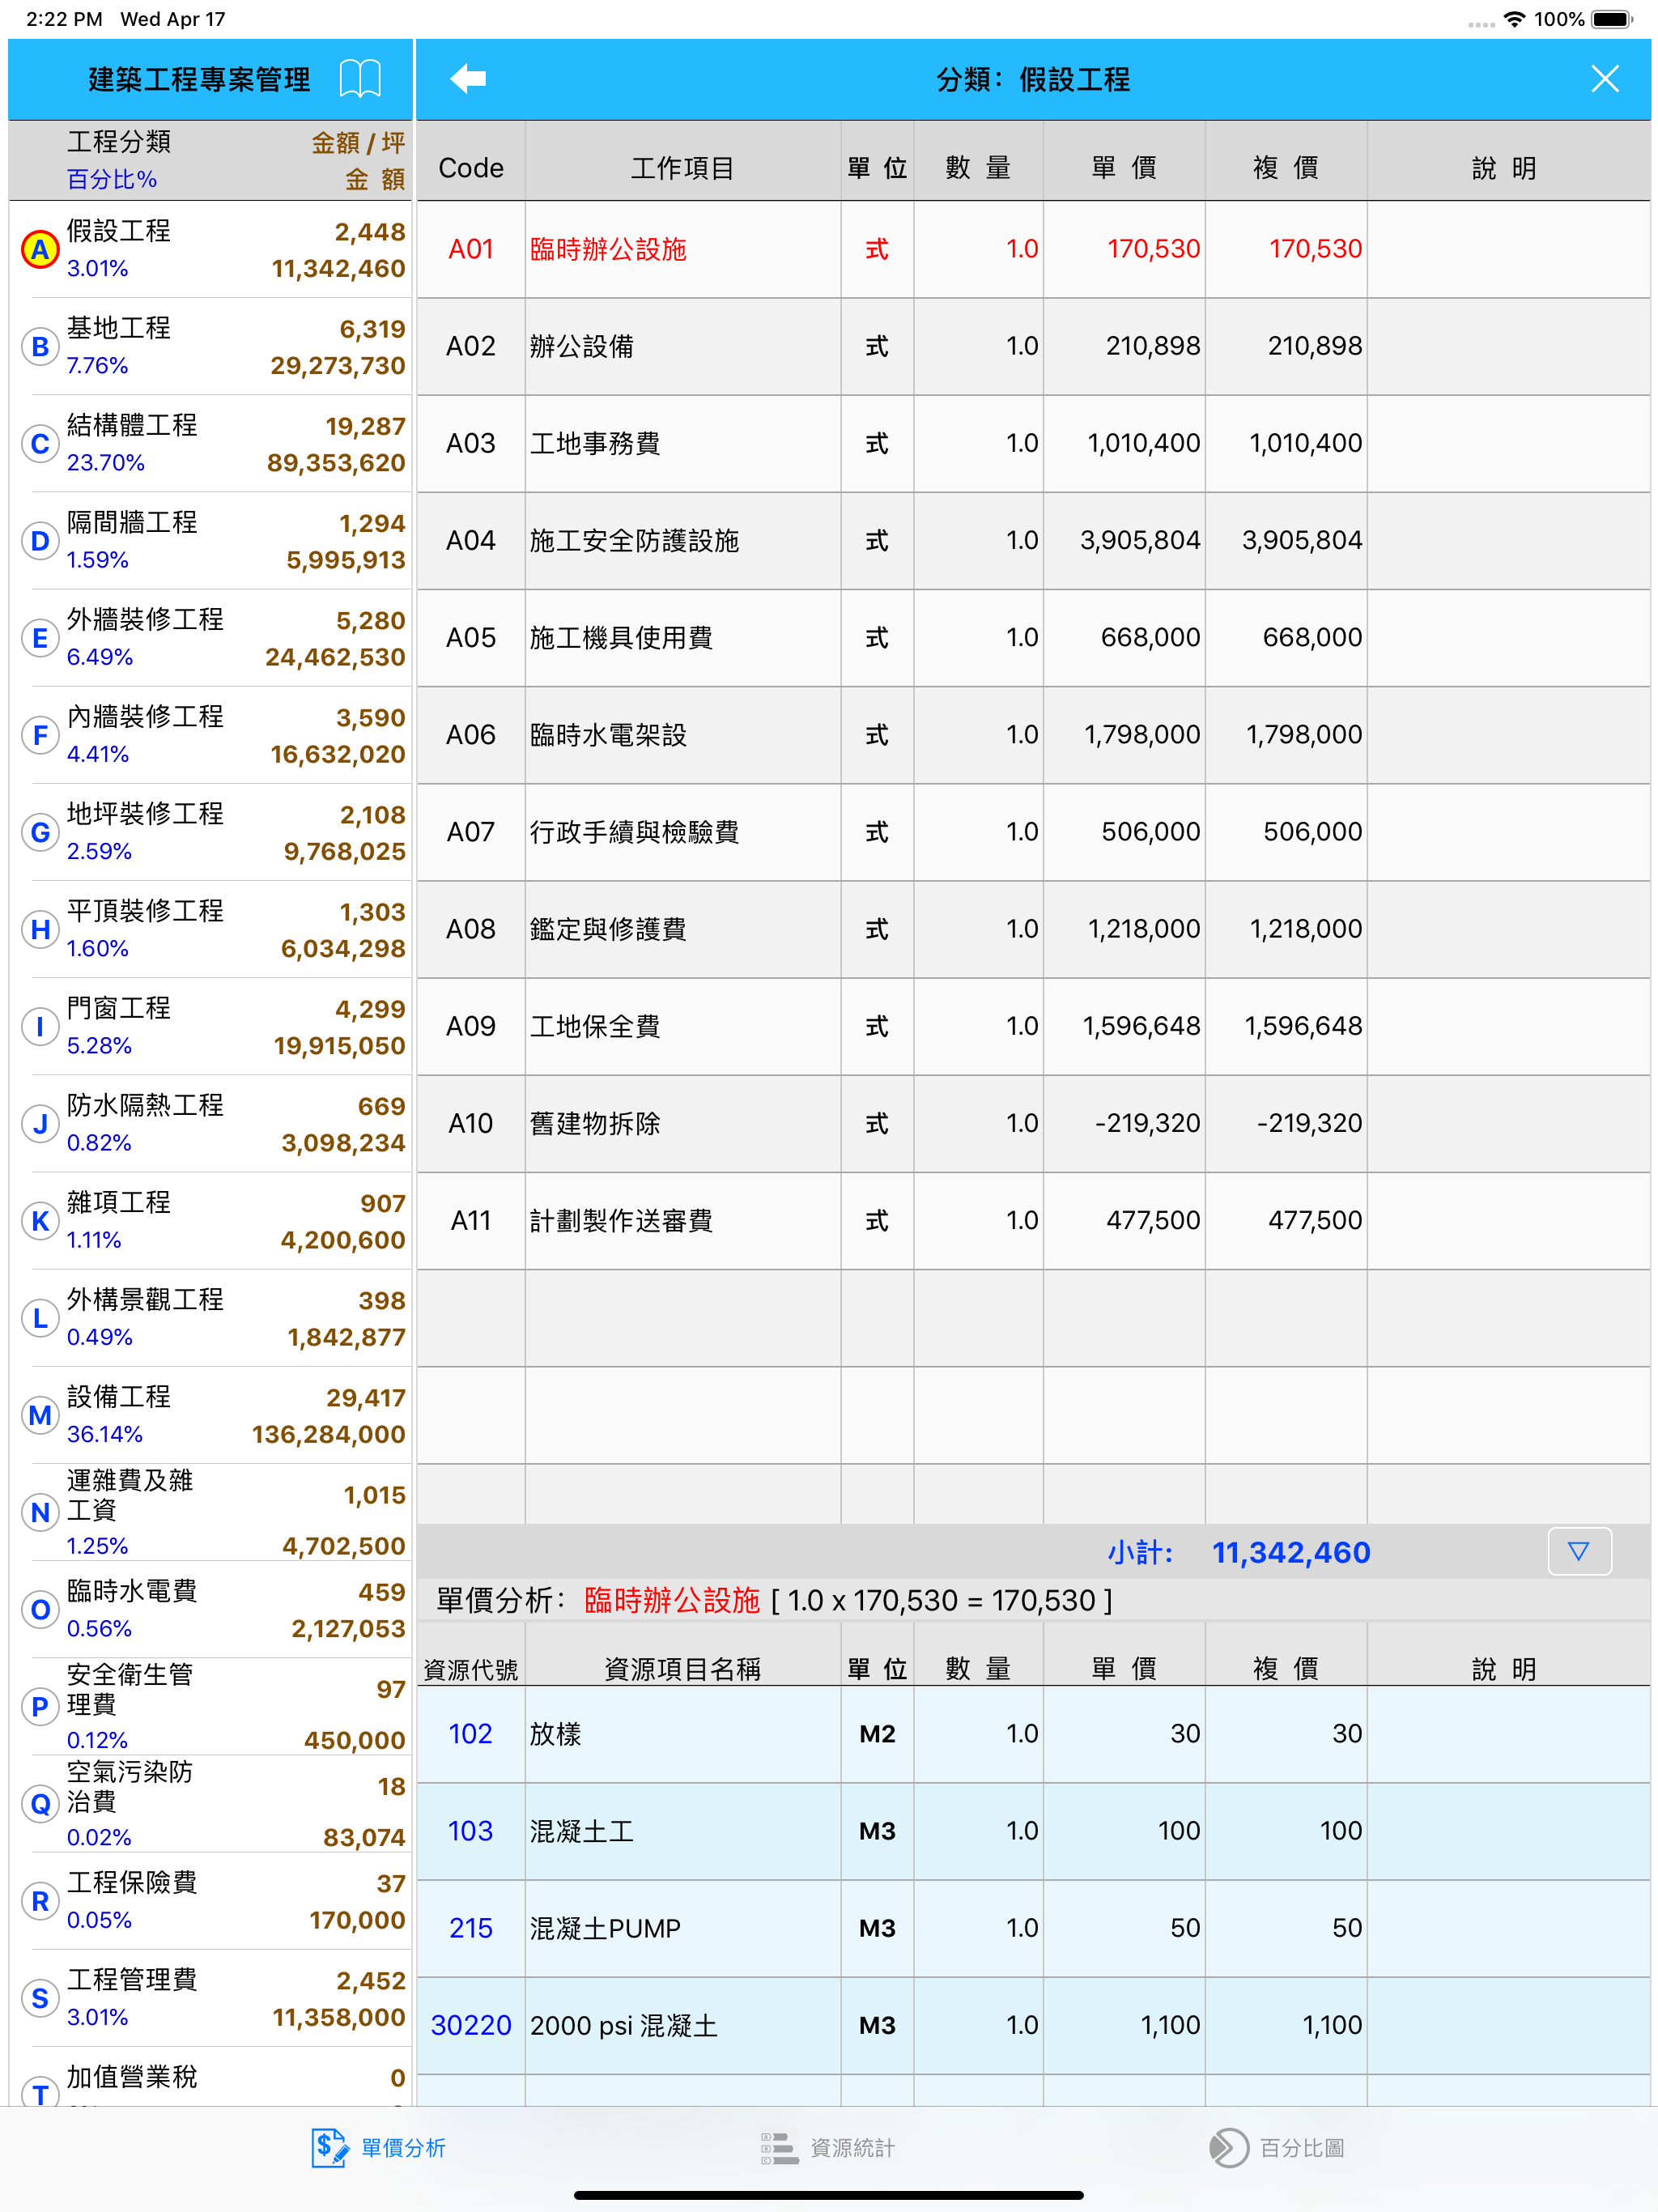Select category H circle icon

click(40, 929)
